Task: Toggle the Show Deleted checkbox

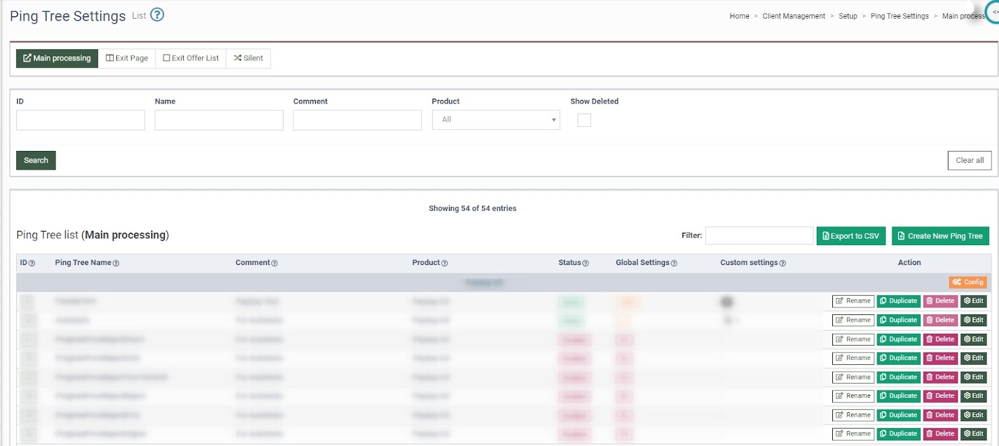Action: (x=584, y=120)
